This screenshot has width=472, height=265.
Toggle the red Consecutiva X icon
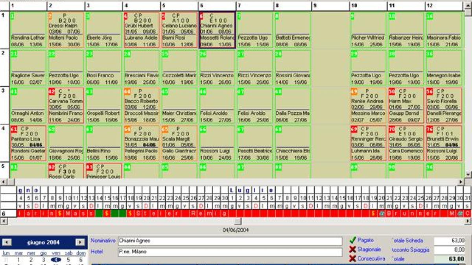coord(352,259)
